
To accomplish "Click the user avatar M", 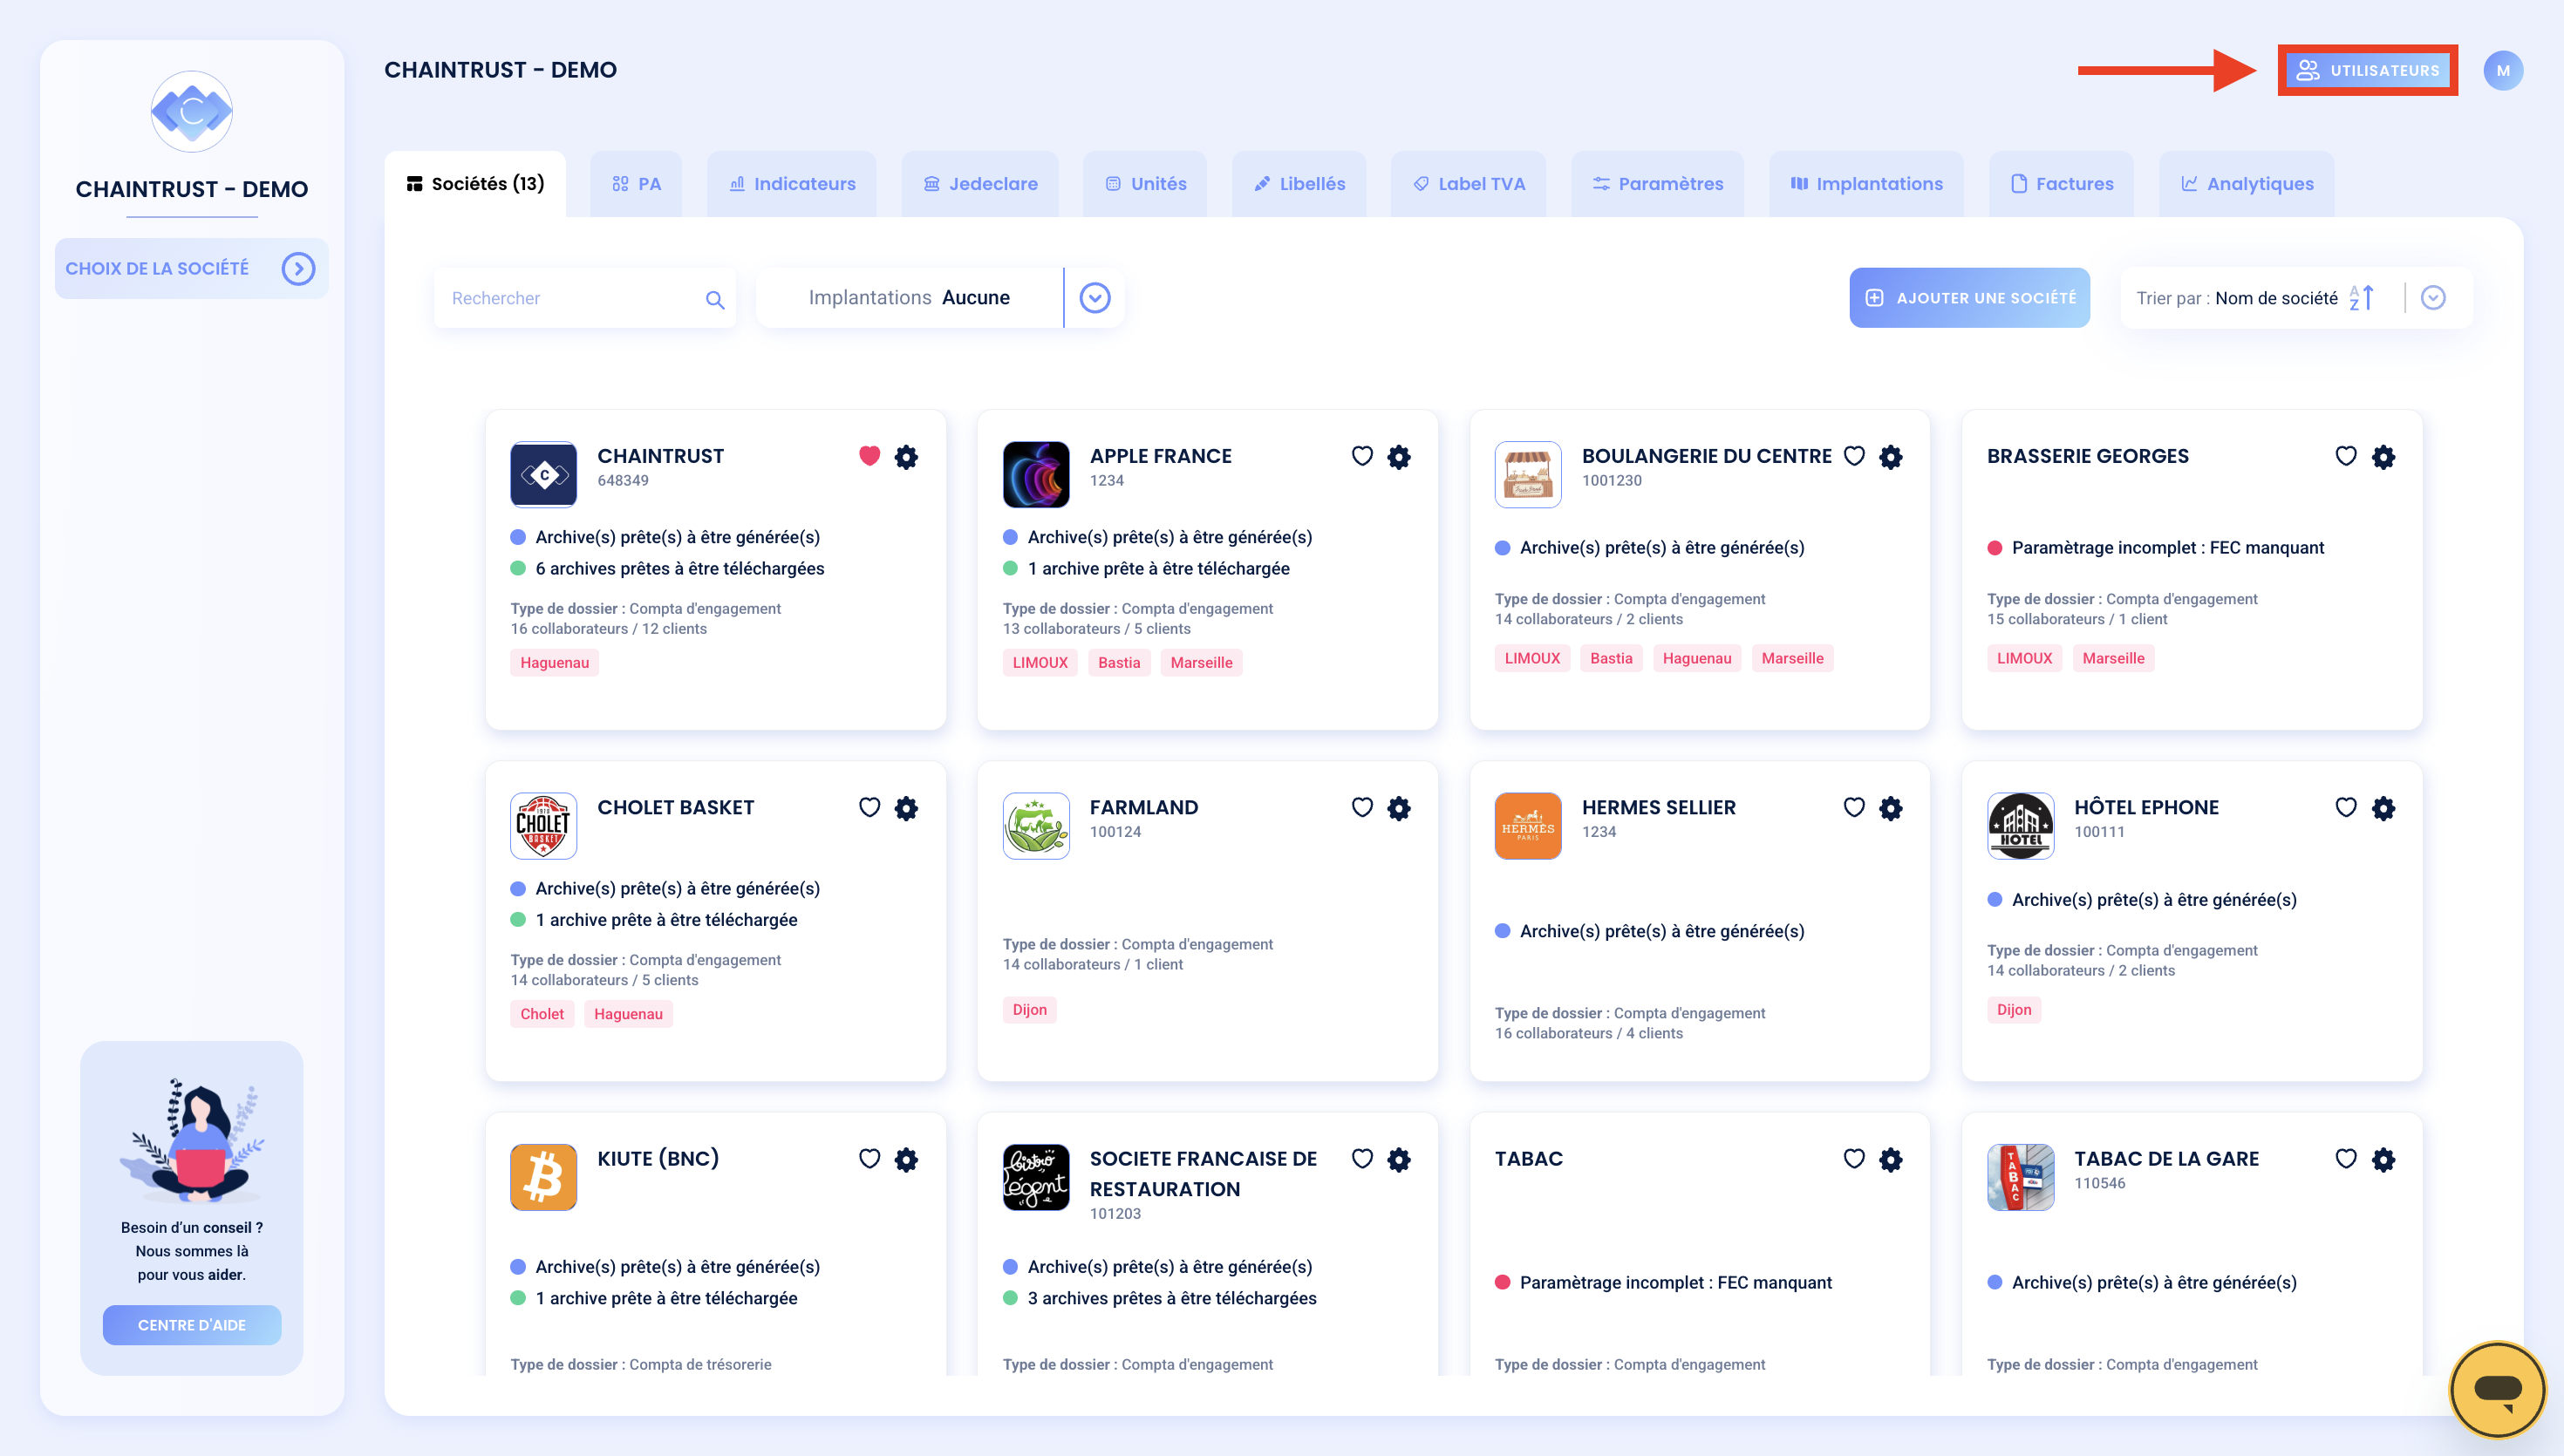I will (x=2503, y=70).
